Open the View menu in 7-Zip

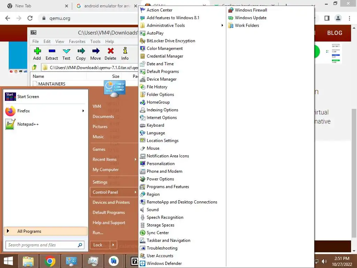click(60, 42)
